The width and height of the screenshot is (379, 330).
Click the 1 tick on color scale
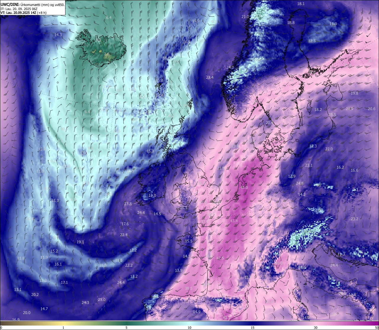pyautogui.click(x=63, y=328)
